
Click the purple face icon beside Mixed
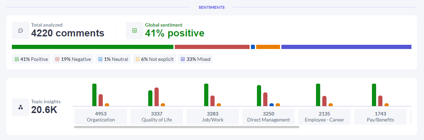click(182, 59)
